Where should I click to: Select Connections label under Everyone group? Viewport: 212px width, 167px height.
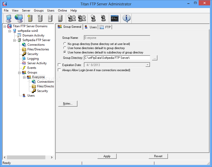coord(46,82)
